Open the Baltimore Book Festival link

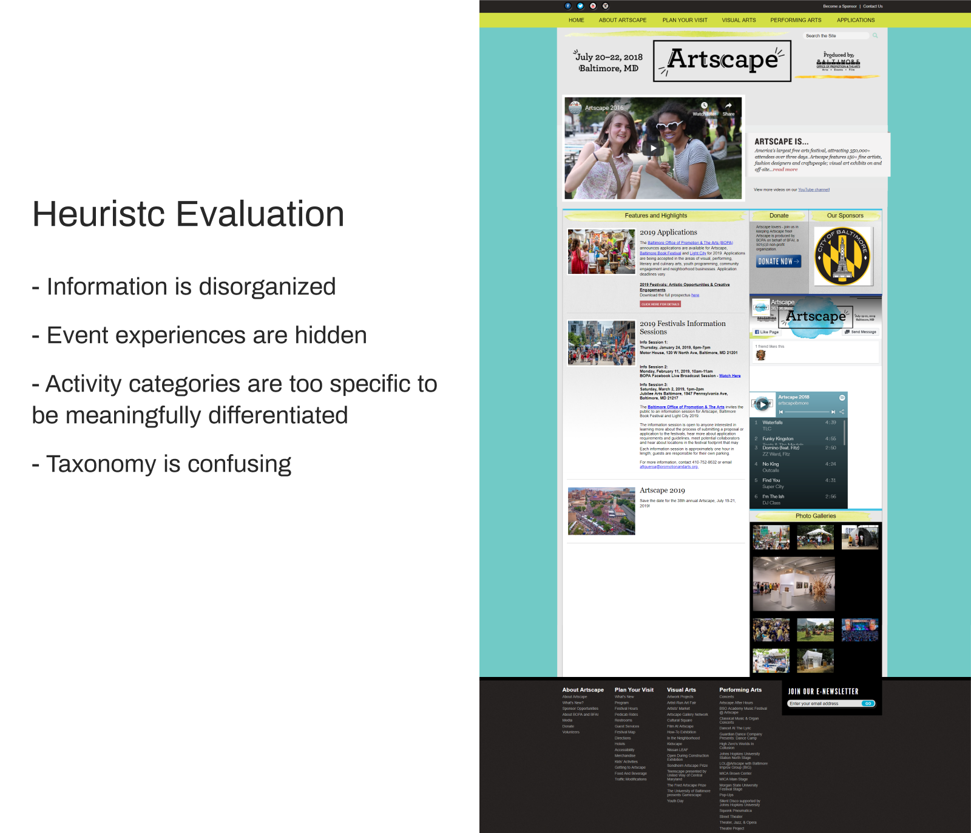[x=660, y=253]
